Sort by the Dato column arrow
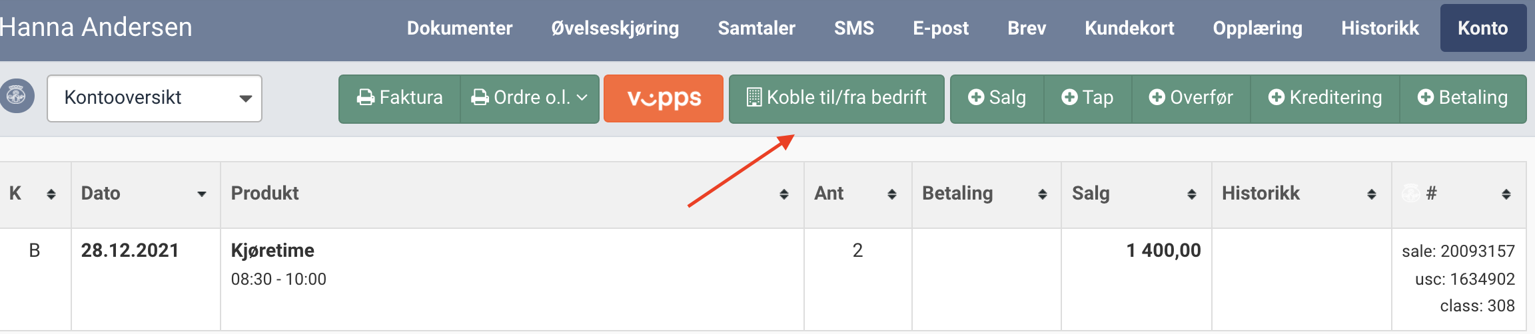The image size is (1535, 334). [201, 194]
